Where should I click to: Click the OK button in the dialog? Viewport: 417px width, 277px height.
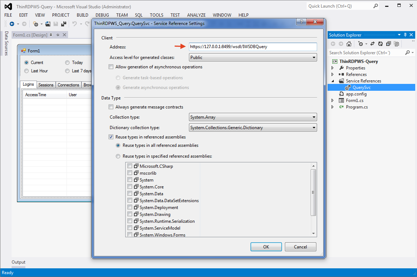266,247
